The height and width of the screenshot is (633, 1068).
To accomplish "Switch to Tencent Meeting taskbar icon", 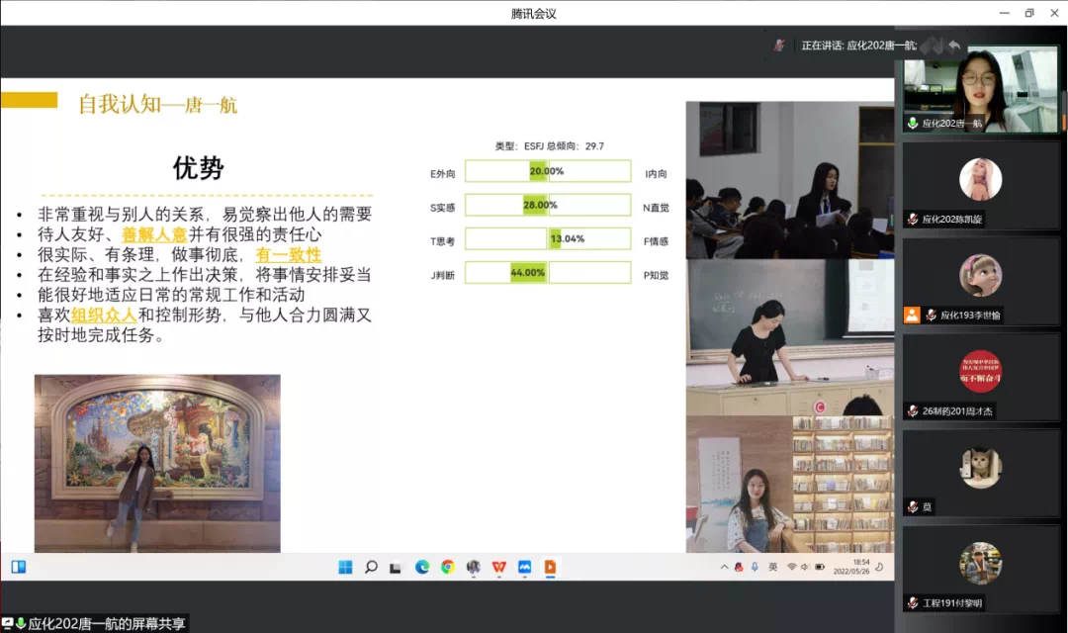I will coord(525,567).
